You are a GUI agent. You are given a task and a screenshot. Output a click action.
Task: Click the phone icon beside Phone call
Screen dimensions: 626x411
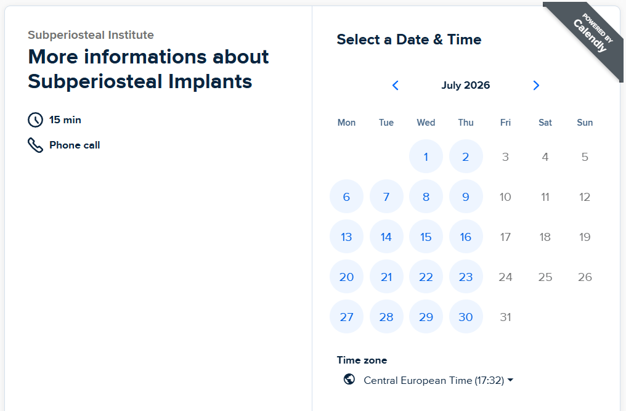click(36, 145)
